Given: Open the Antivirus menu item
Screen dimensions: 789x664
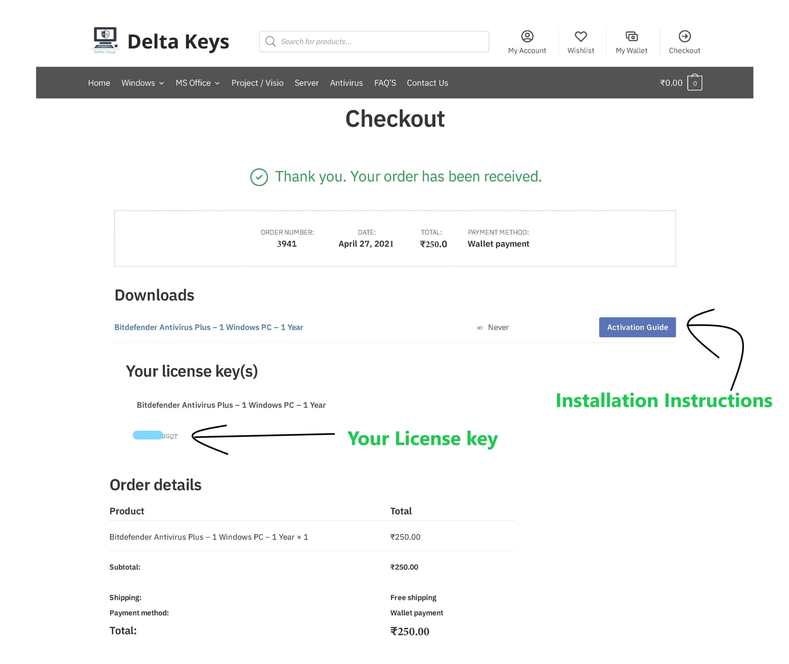Looking at the screenshot, I should tap(346, 83).
